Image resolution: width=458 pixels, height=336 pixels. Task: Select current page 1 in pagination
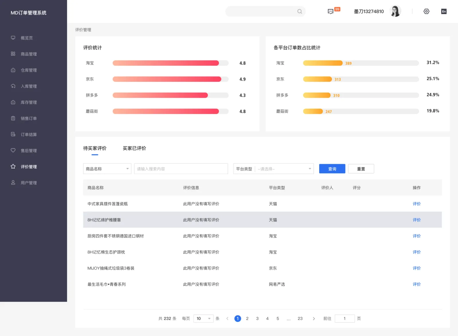(x=238, y=319)
